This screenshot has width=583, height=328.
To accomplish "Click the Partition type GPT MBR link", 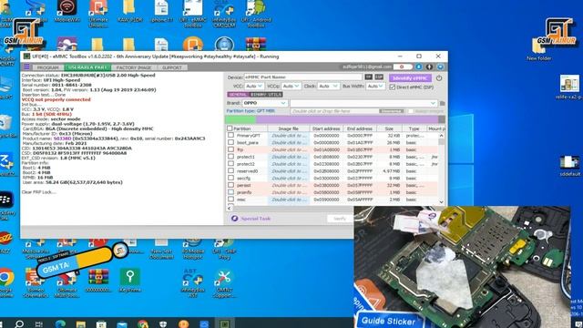I will [251, 111].
